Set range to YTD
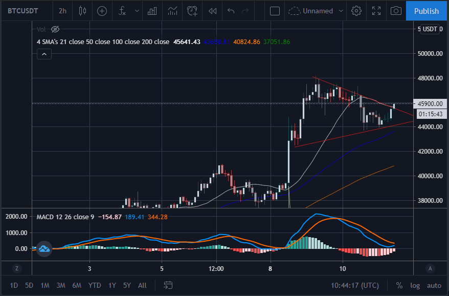The width and height of the screenshot is (449, 296). click(95, 285)
